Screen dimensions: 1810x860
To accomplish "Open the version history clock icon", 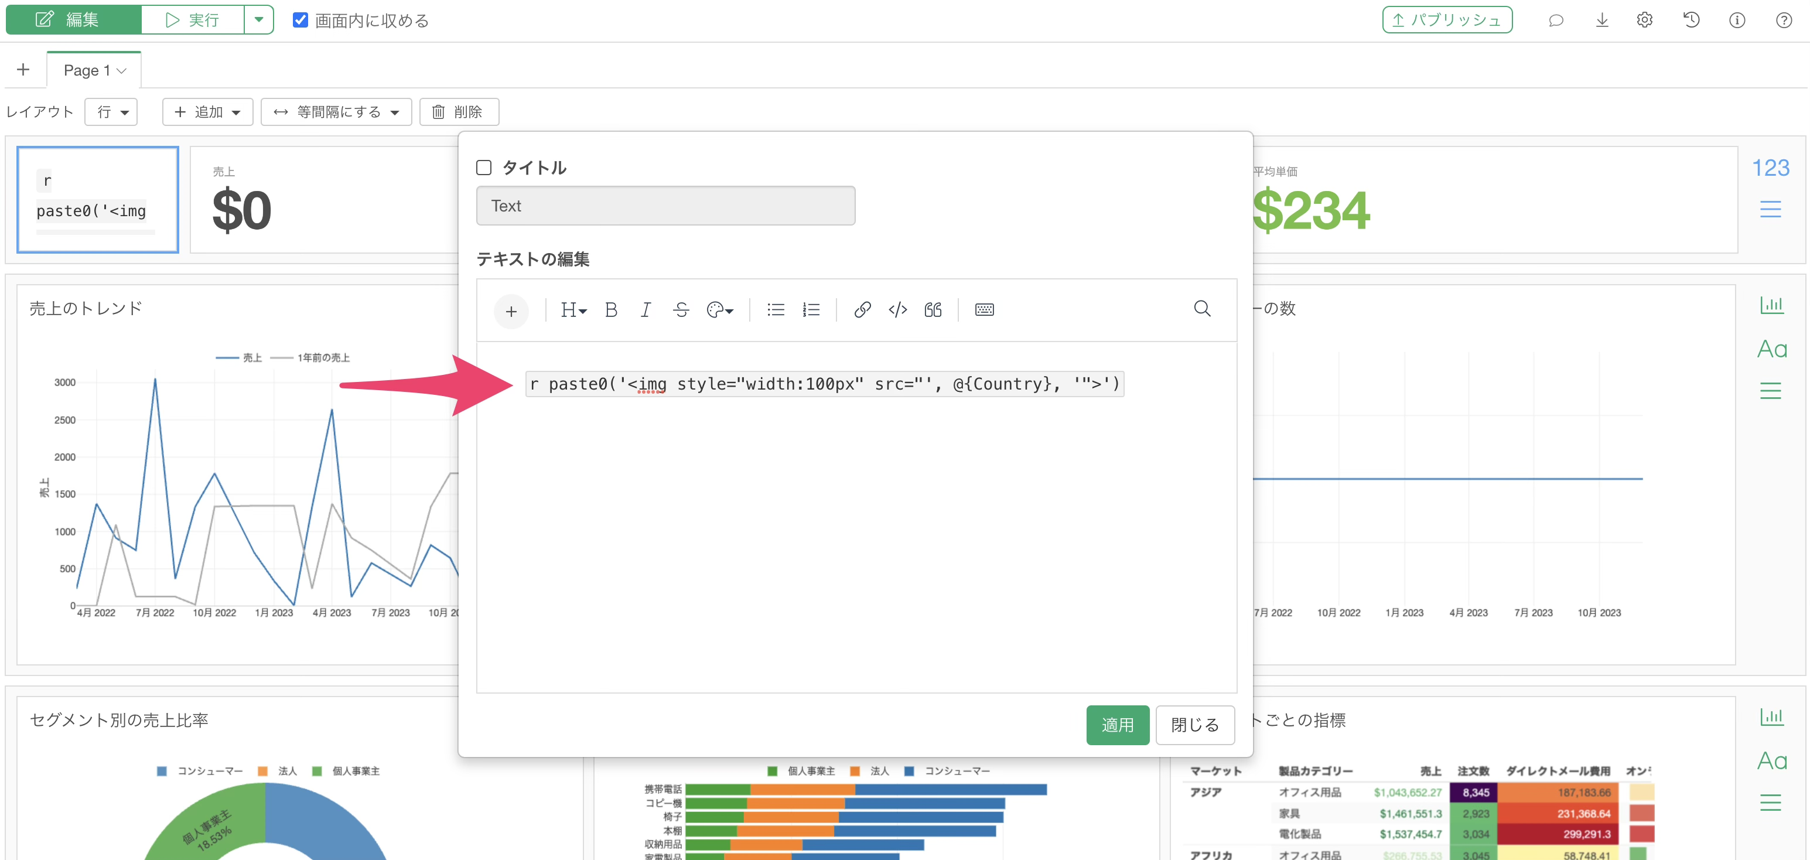I will [1691, 20].
